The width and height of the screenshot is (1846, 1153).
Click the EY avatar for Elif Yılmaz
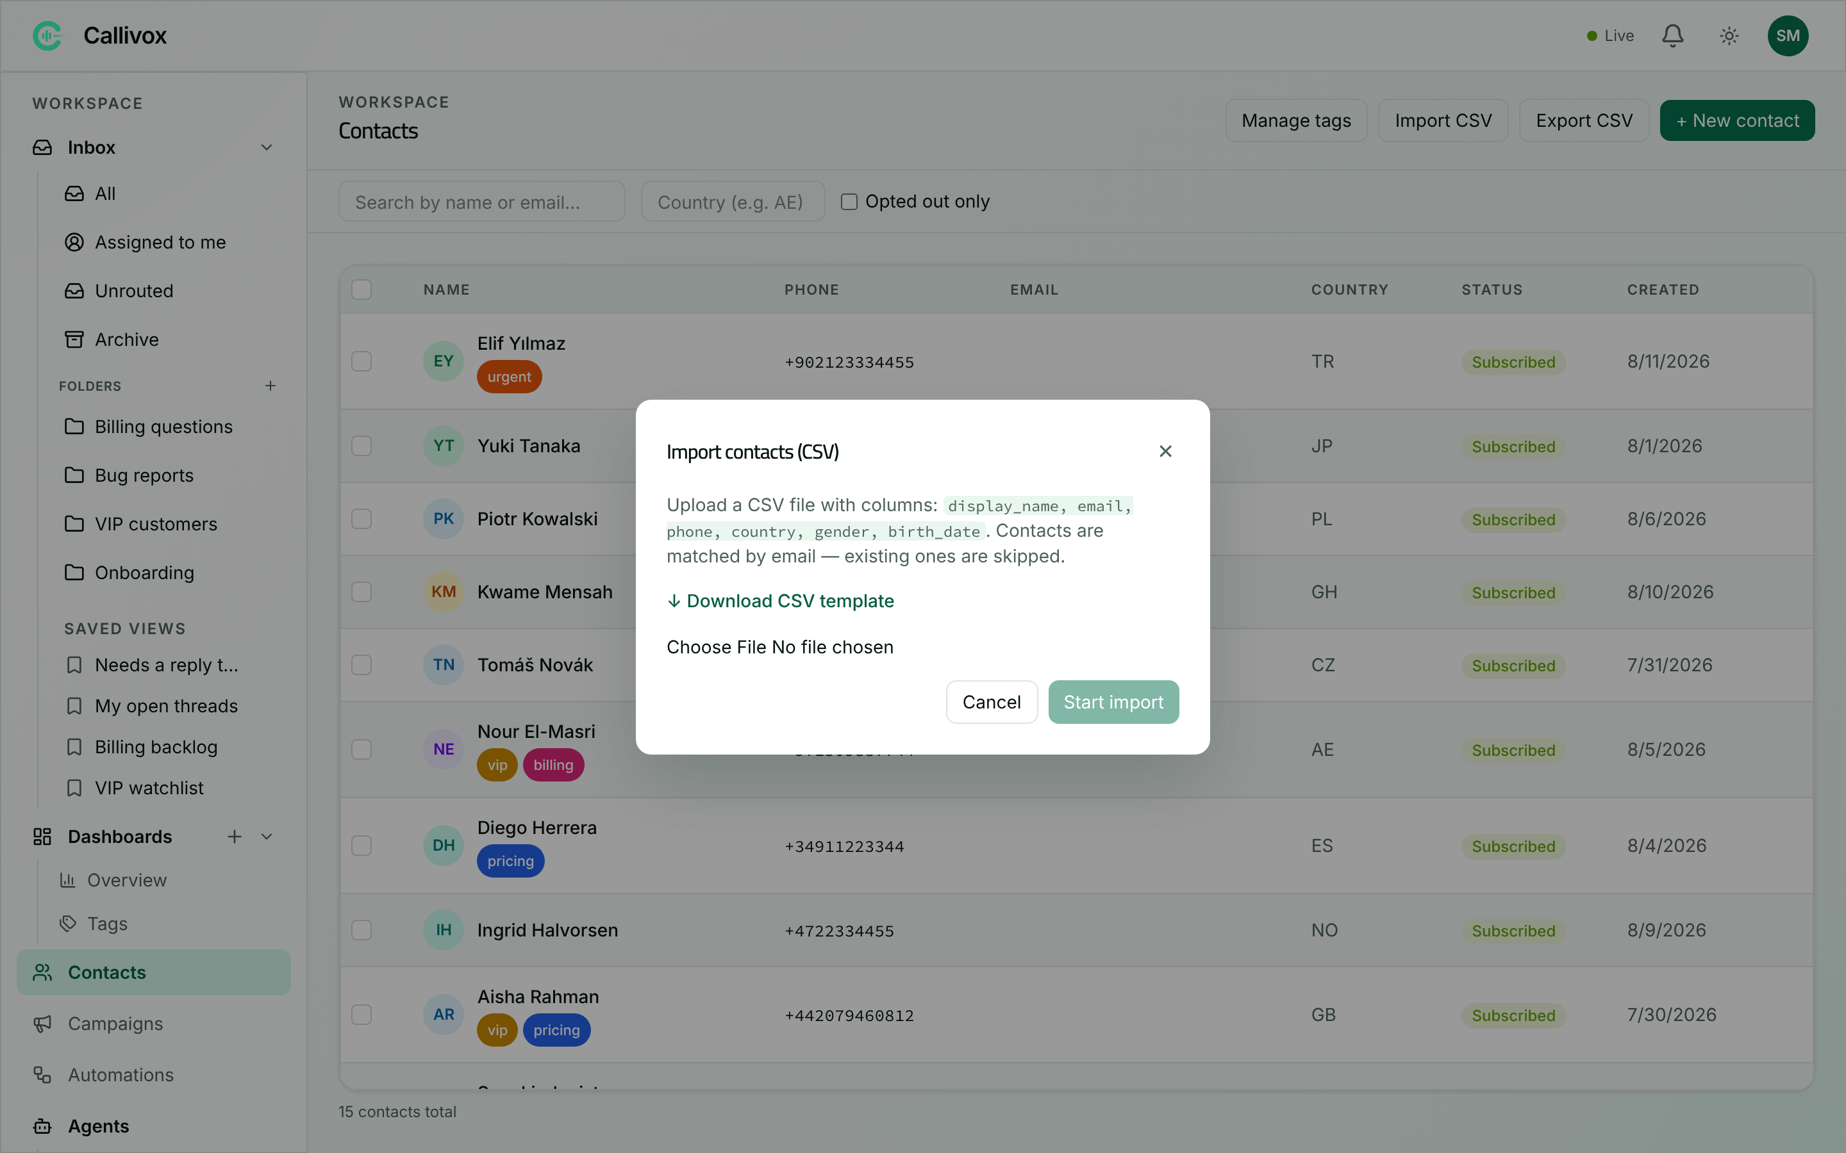click(443, 361)
